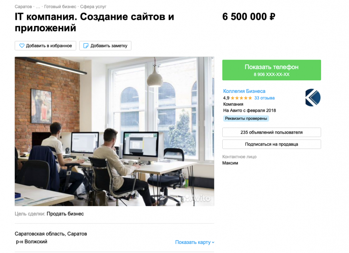Click Подписаться на продавца button
Viewport: 349px width, 253px height.
(272, 144)
